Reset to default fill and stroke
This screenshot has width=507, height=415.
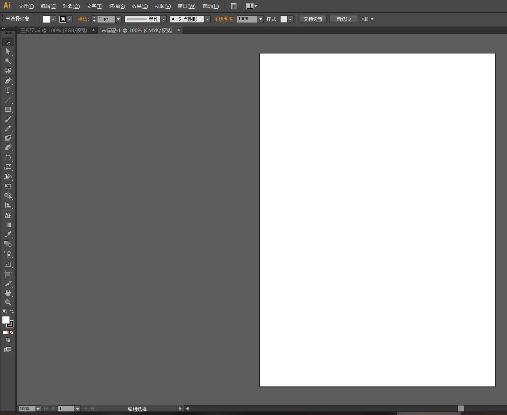[x=4, y=312]
